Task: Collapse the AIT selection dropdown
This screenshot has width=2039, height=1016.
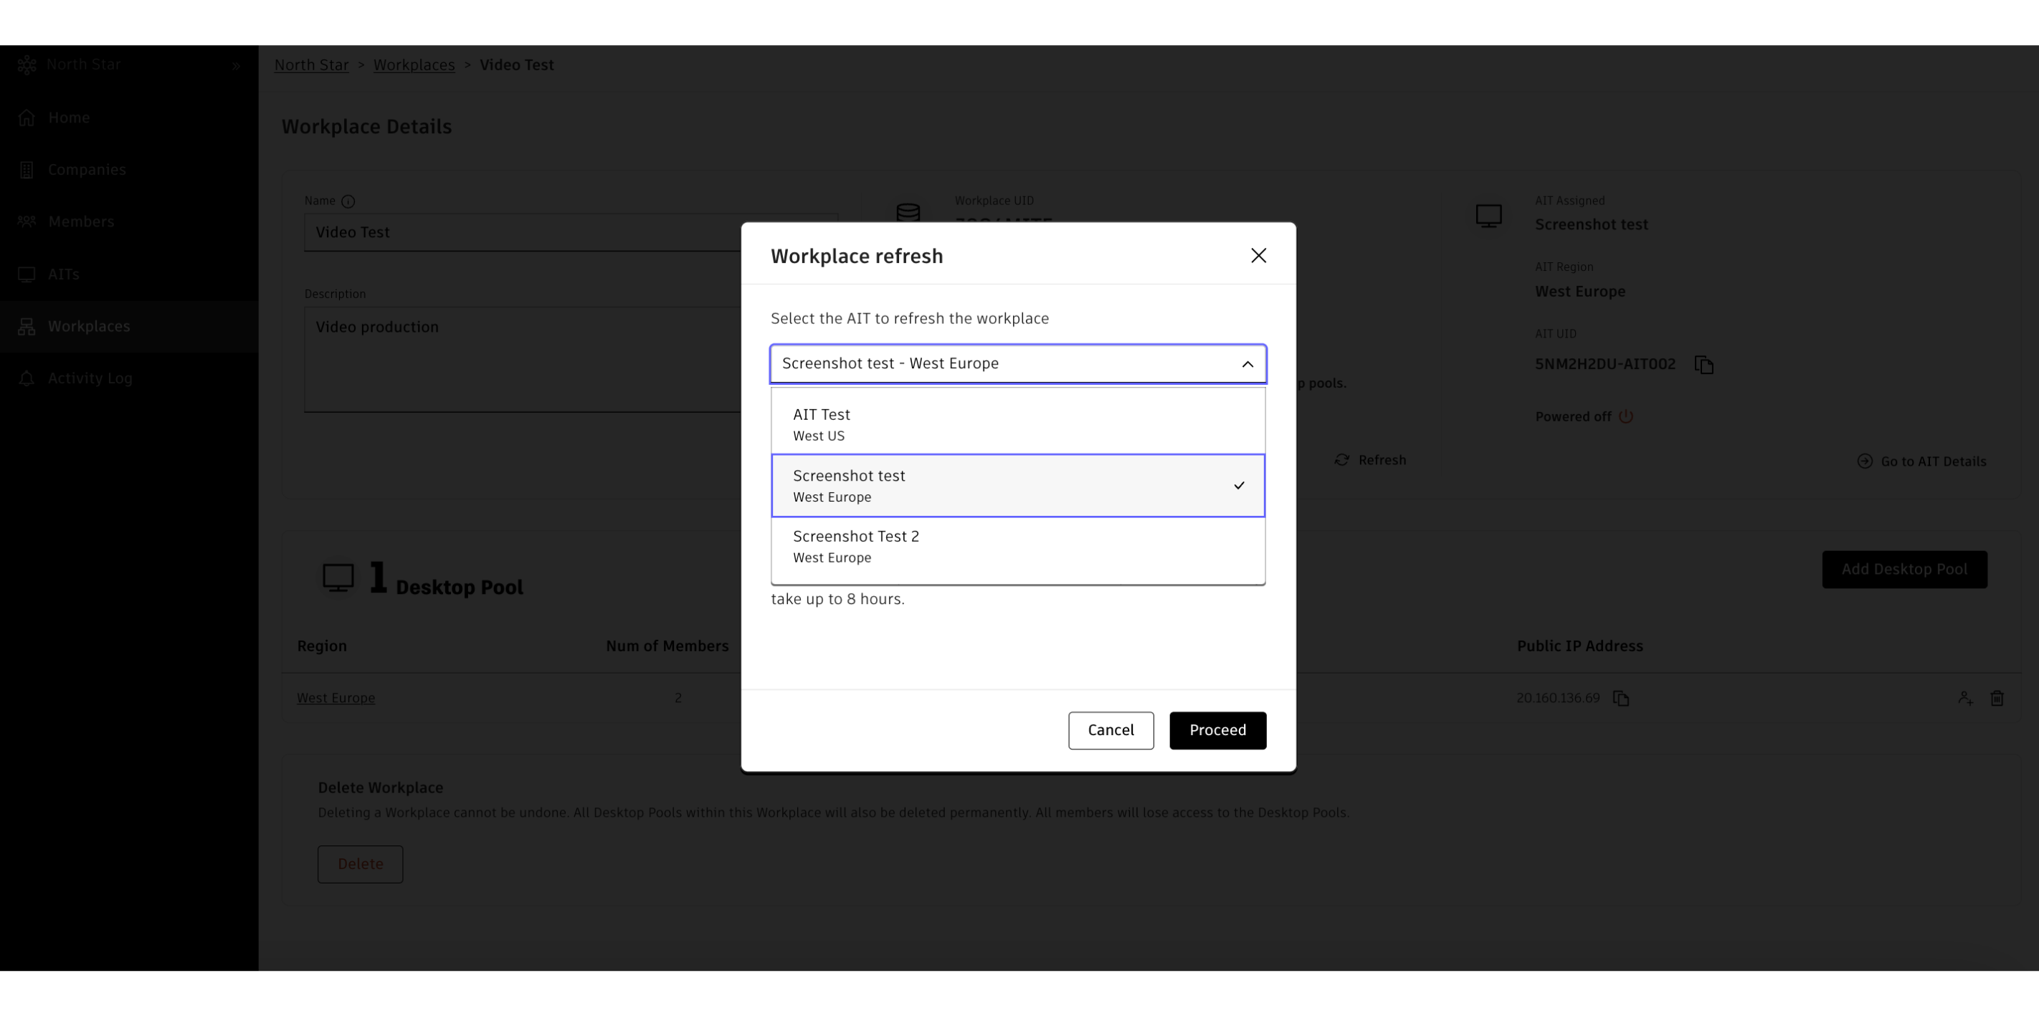Action: [x=1247, y=364]
